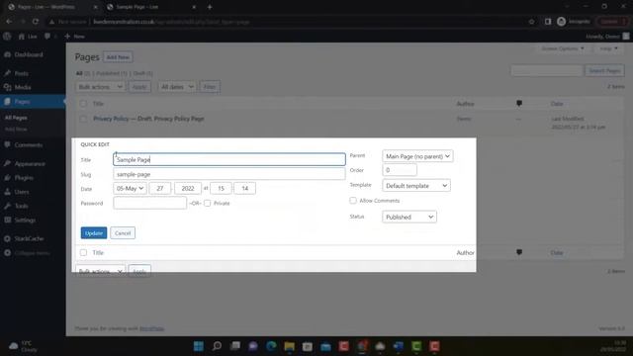The width and height of the screenshot is (633, 356).
Task: Go back in browser history
Action: 9,22
